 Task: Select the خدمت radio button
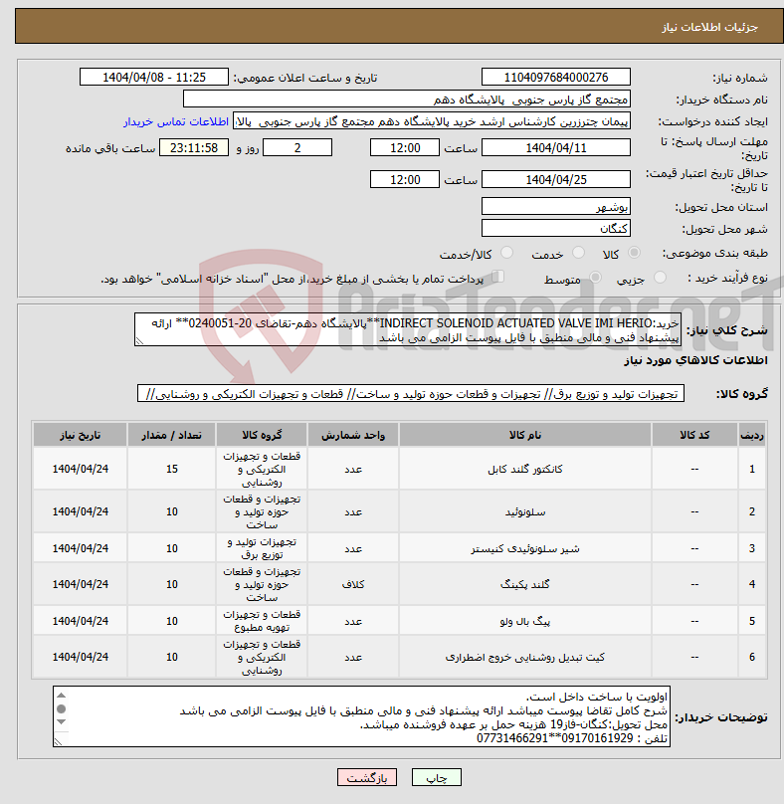[578, 253]
